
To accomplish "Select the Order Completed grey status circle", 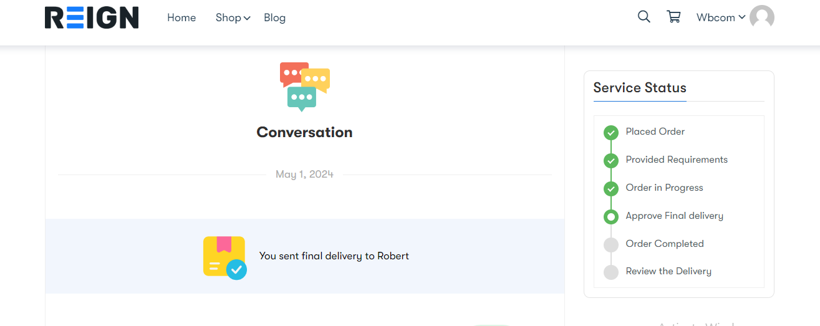I will tap(611, 244).
